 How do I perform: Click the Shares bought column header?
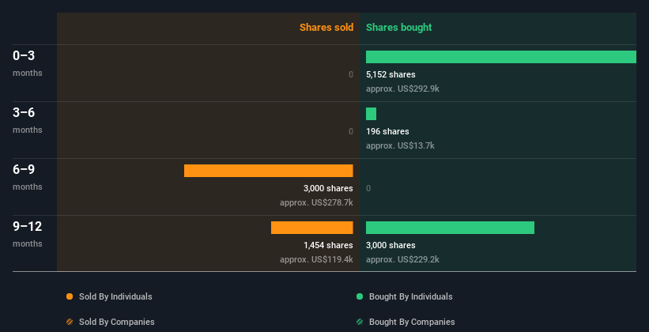(398, 28)
